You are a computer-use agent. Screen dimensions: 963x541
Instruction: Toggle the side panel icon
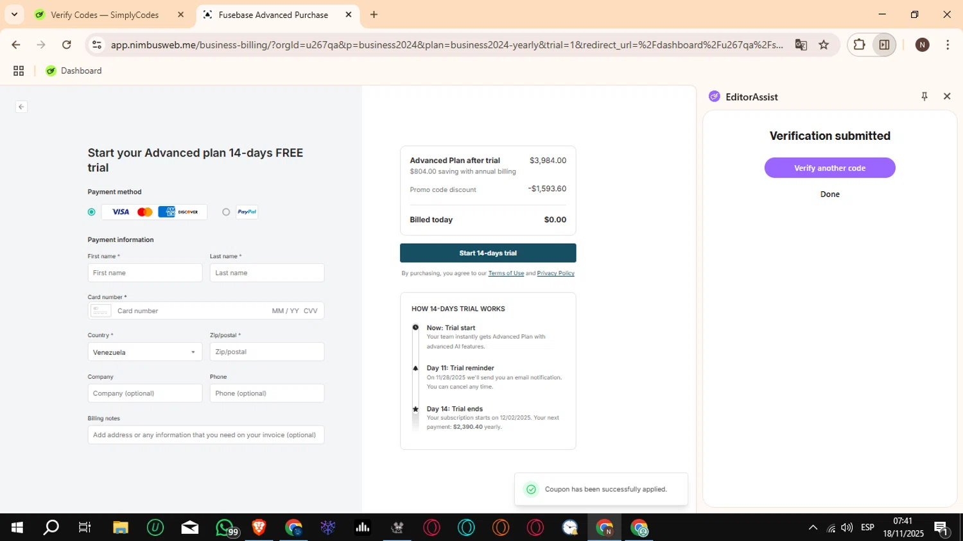coord(884,44)
